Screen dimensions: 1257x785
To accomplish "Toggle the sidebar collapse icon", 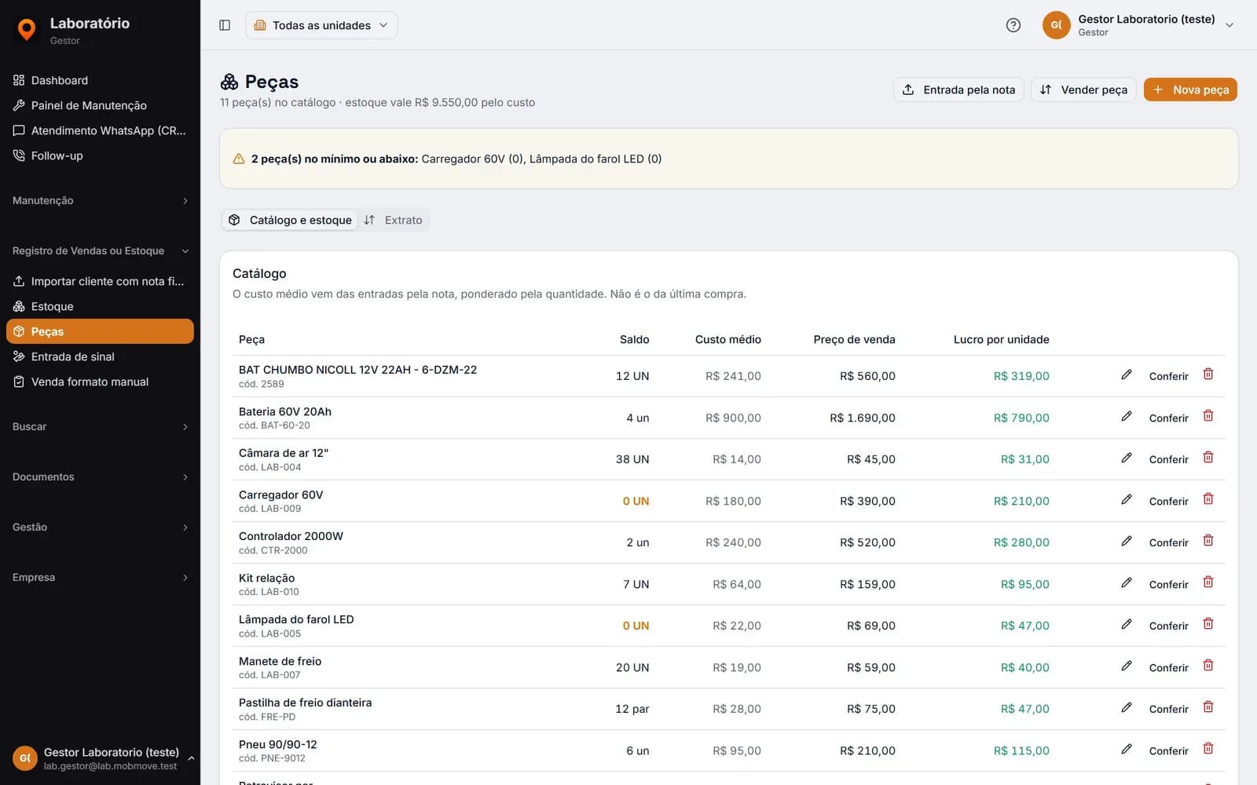I will [x=225, y=25].
